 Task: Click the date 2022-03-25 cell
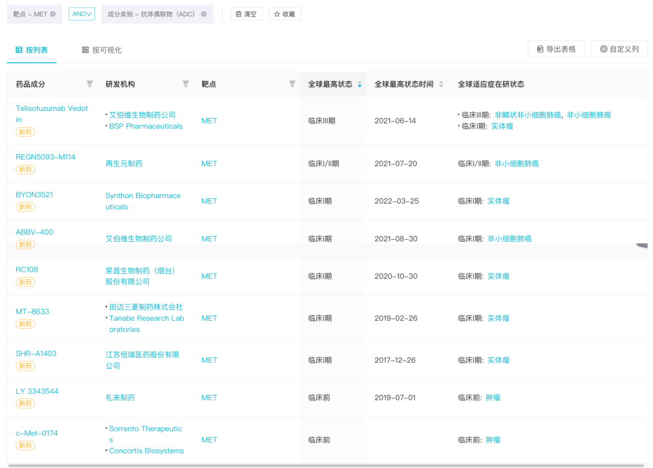397,201
